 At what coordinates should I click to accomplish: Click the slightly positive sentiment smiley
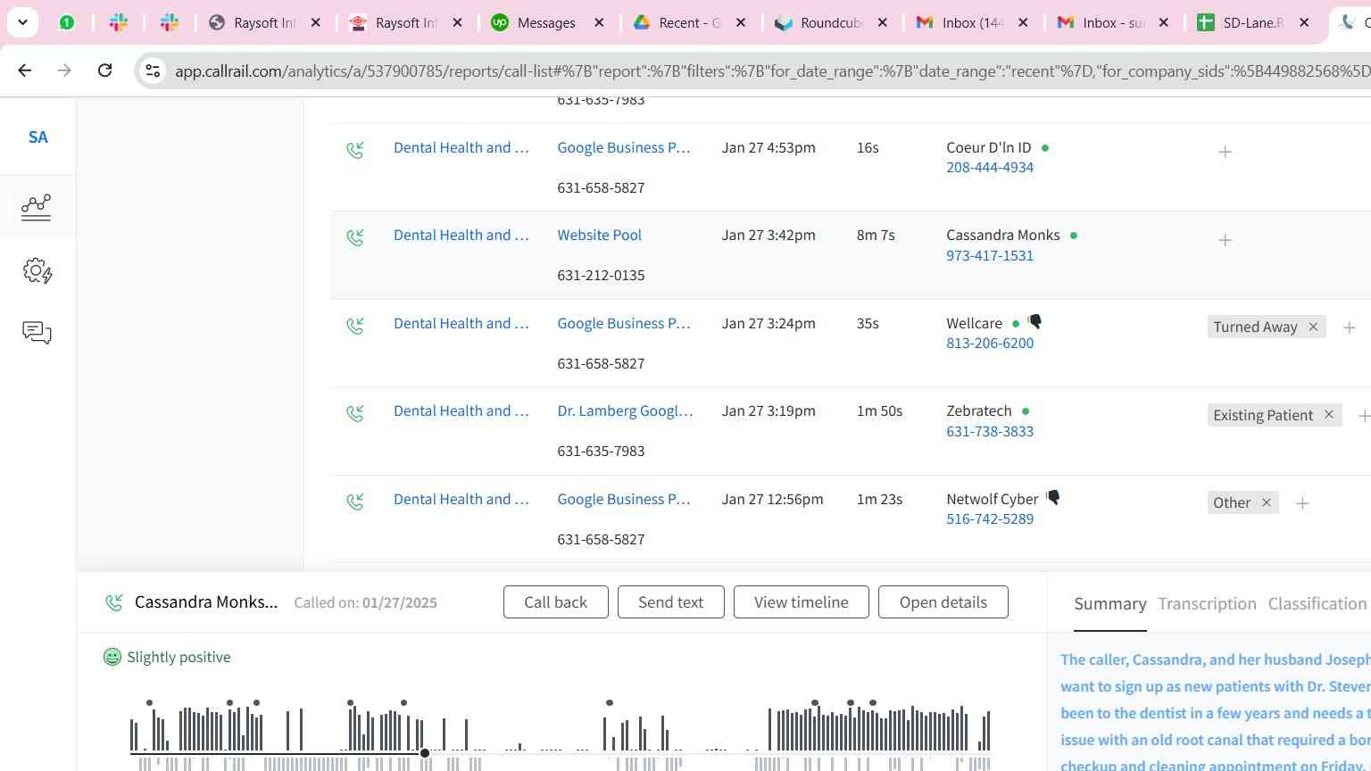click(x=112, y=657)
